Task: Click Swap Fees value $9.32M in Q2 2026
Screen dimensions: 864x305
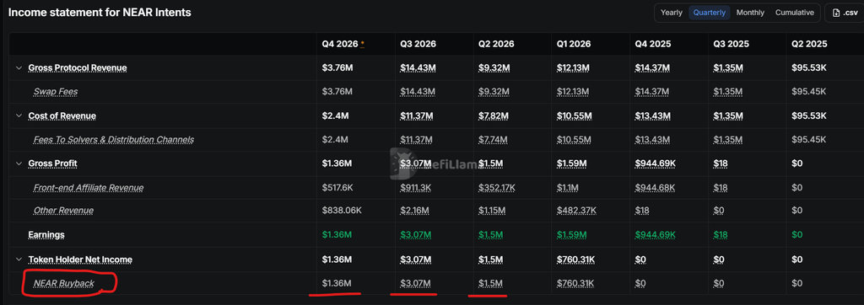Action: (494, 92)
